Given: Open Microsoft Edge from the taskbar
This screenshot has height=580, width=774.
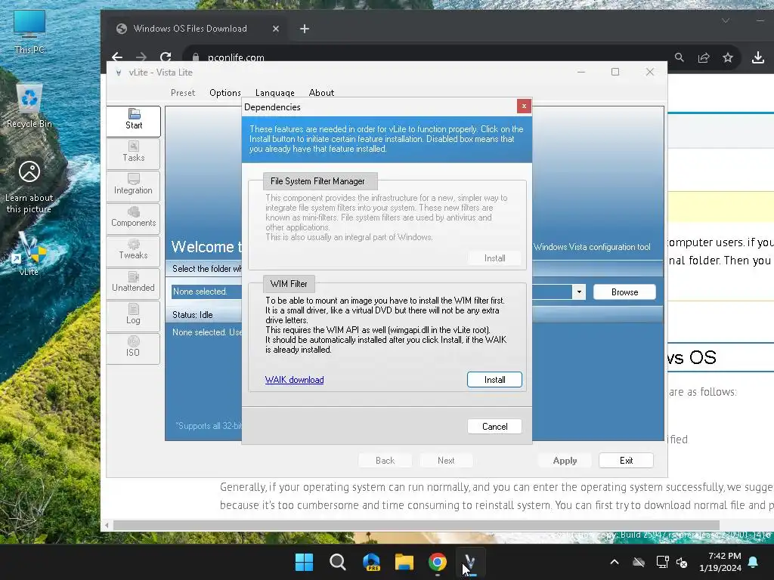Looking at the screenshot, I should pos(371,562).
